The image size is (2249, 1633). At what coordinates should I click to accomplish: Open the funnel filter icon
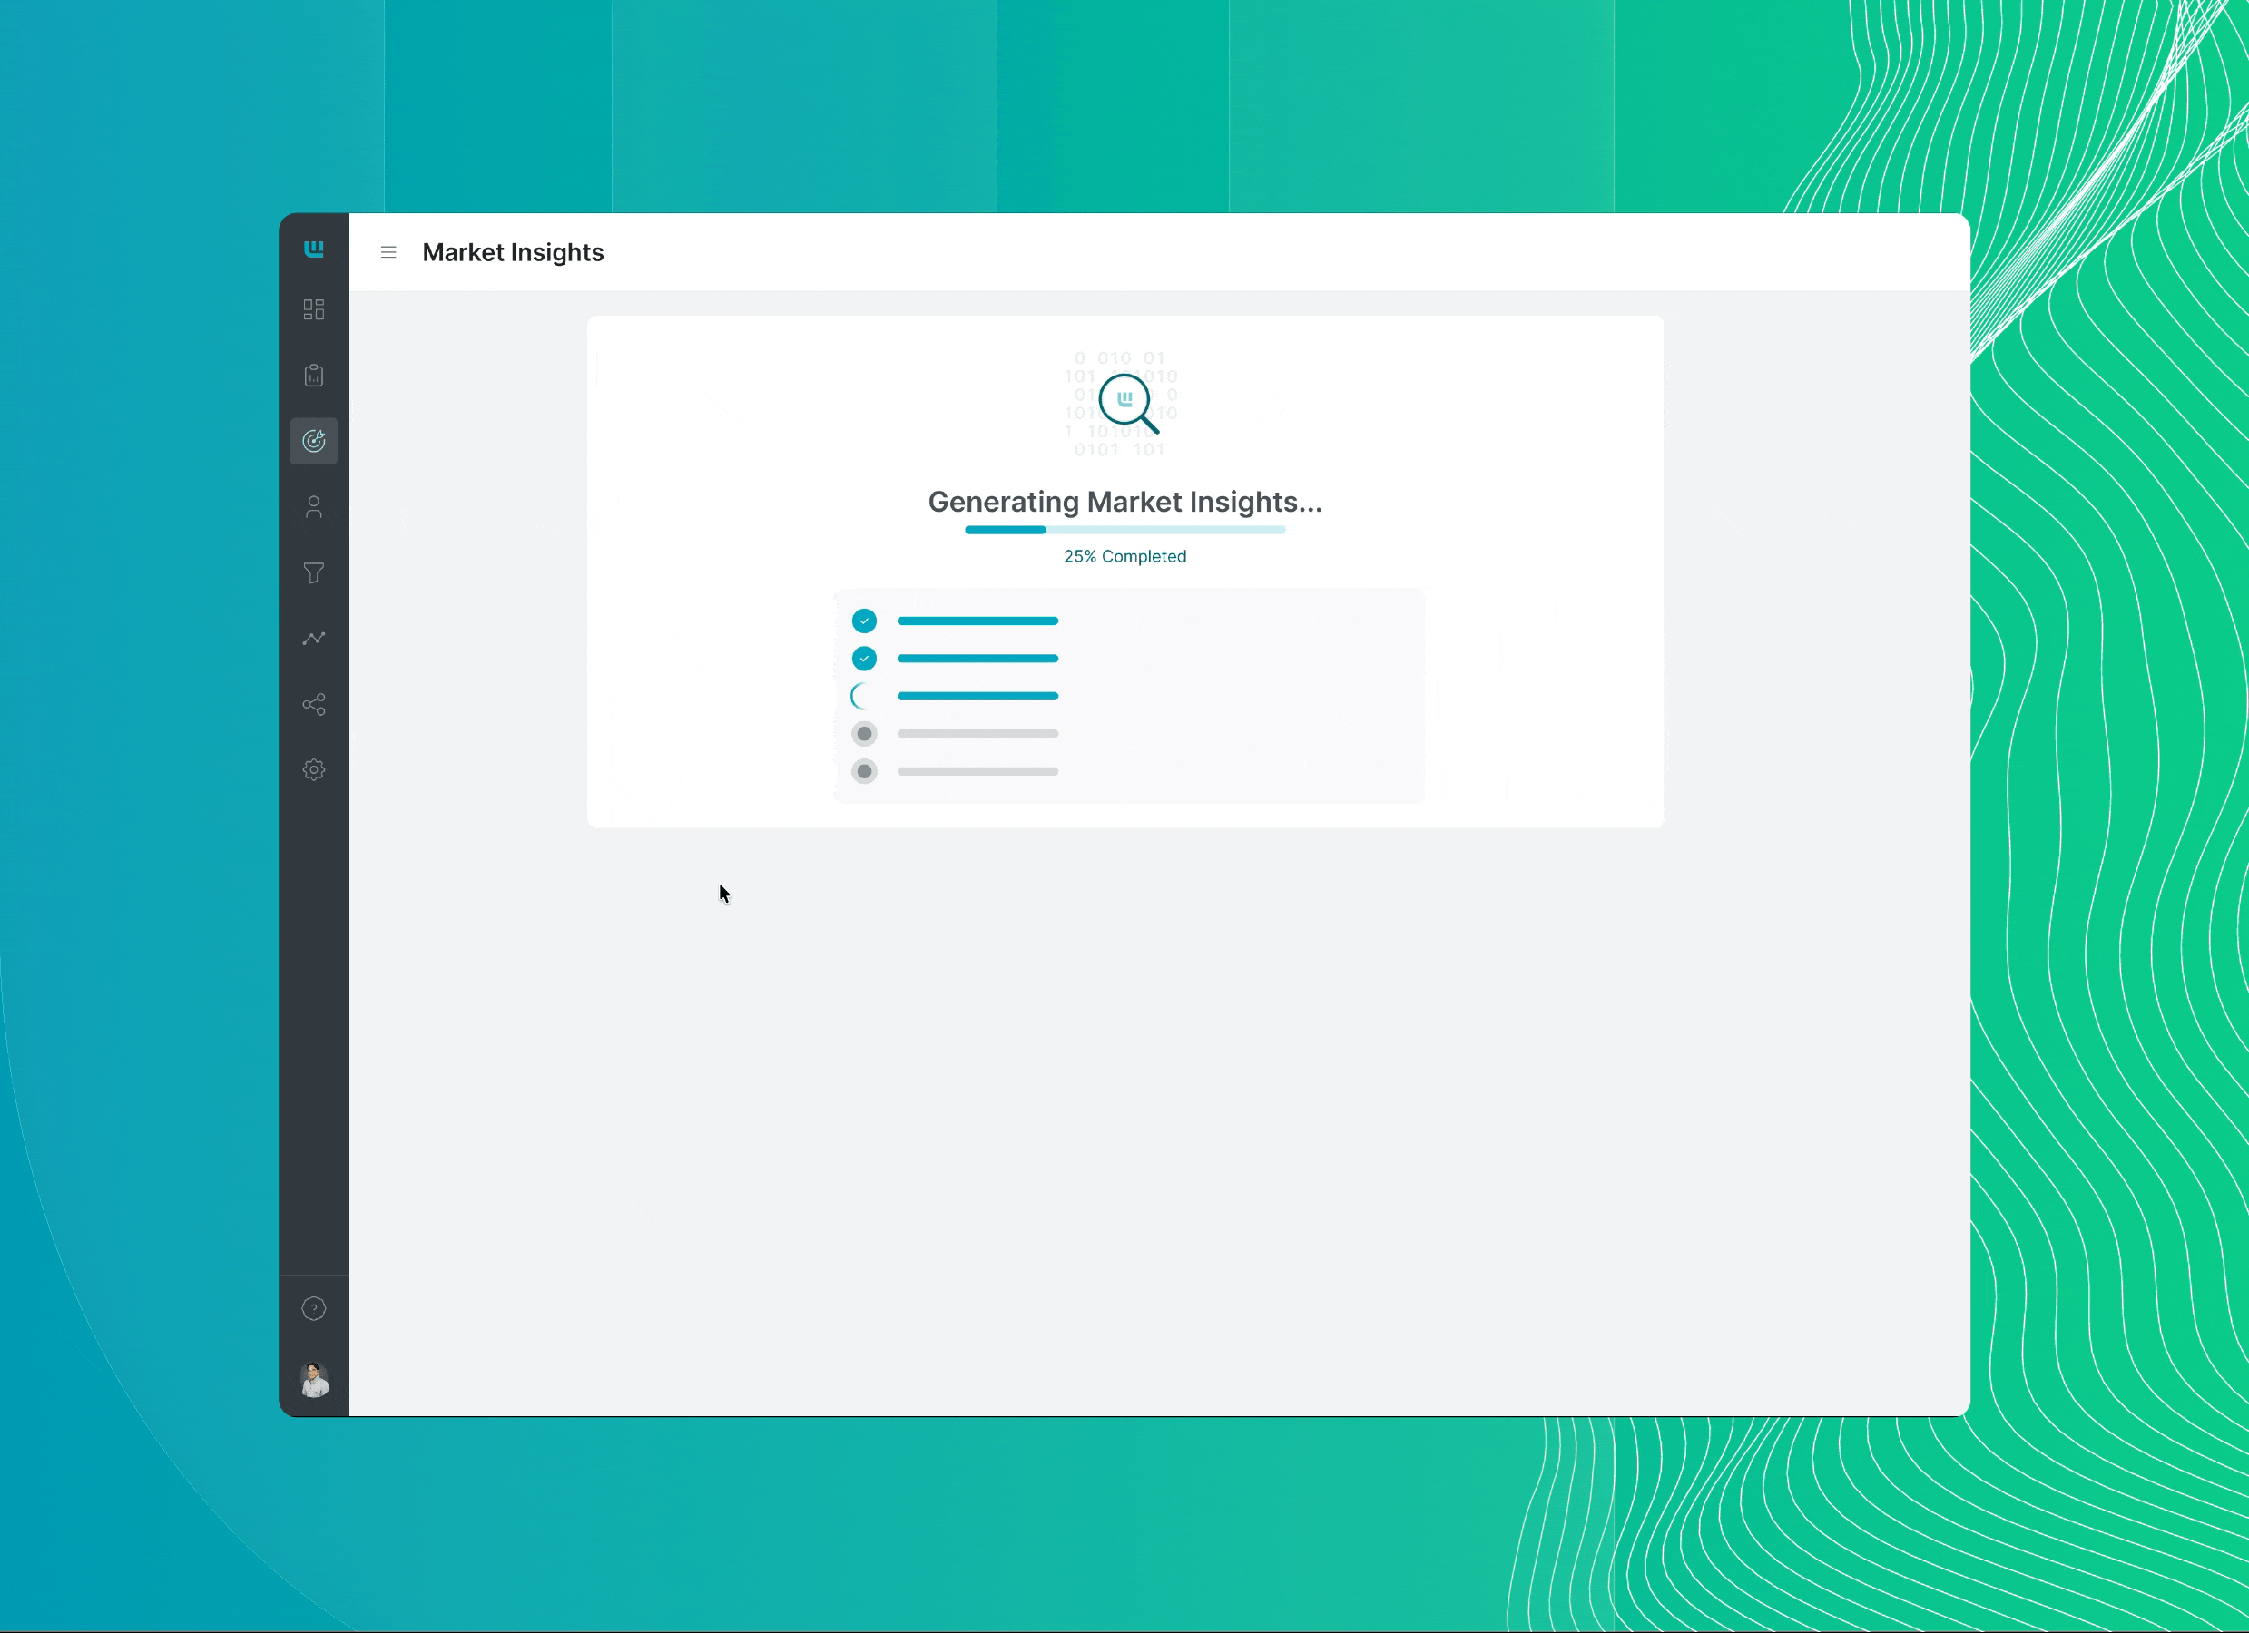(313, 573)
